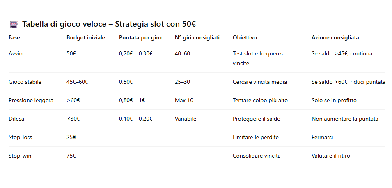Screen dimensions: 392x188
Task: Click the Puntata per giro header
Action: point(140,38)
